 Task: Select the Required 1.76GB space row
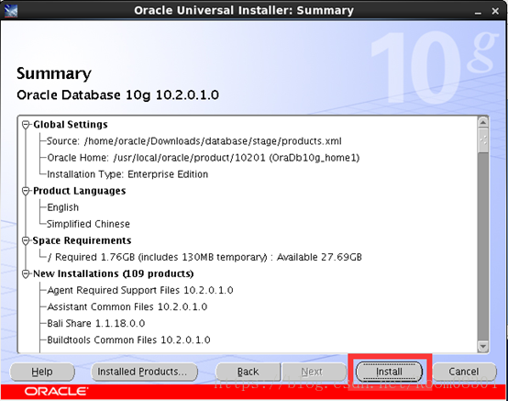(x=204, y=257)
